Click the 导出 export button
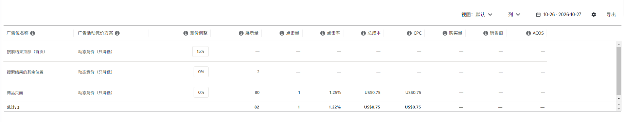Viewport: 624px width, 122px height. (x=611, y=15)
